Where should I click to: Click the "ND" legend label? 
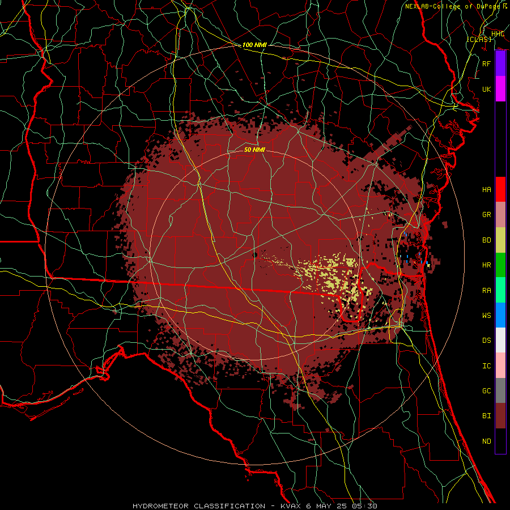487,441
